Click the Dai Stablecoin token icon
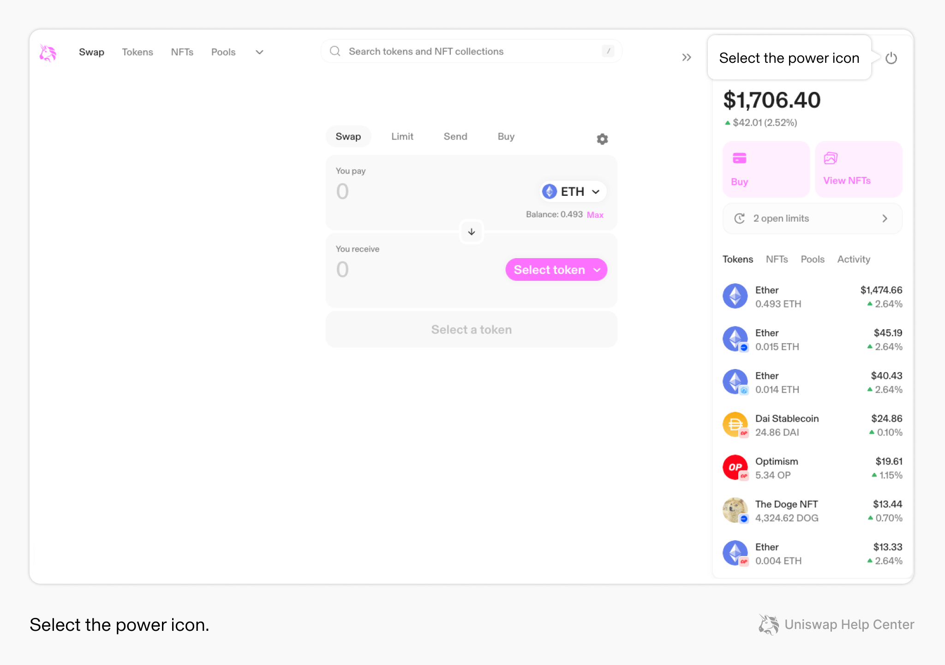 pos(735,425)
